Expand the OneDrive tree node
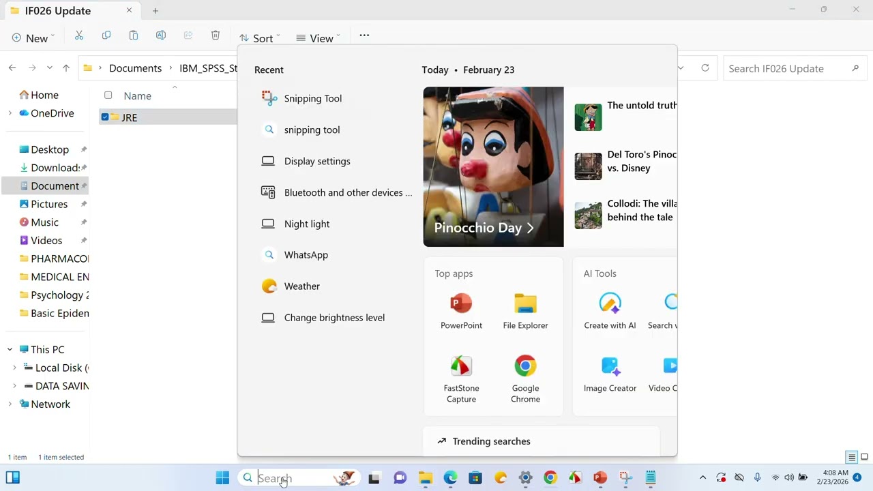 10,113
